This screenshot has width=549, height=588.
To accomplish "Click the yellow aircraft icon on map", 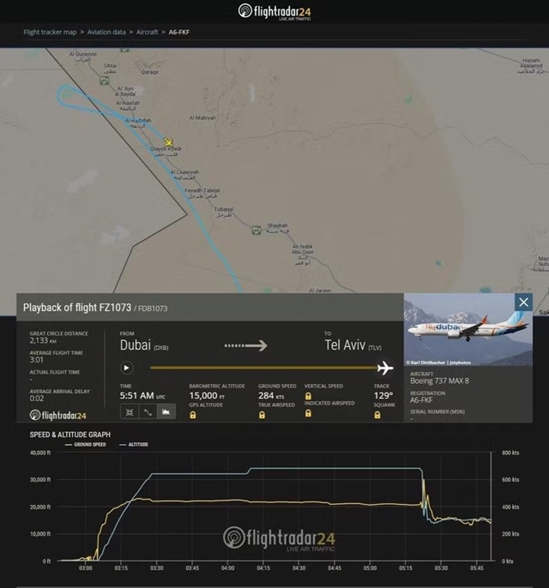I will pos(168,142).
